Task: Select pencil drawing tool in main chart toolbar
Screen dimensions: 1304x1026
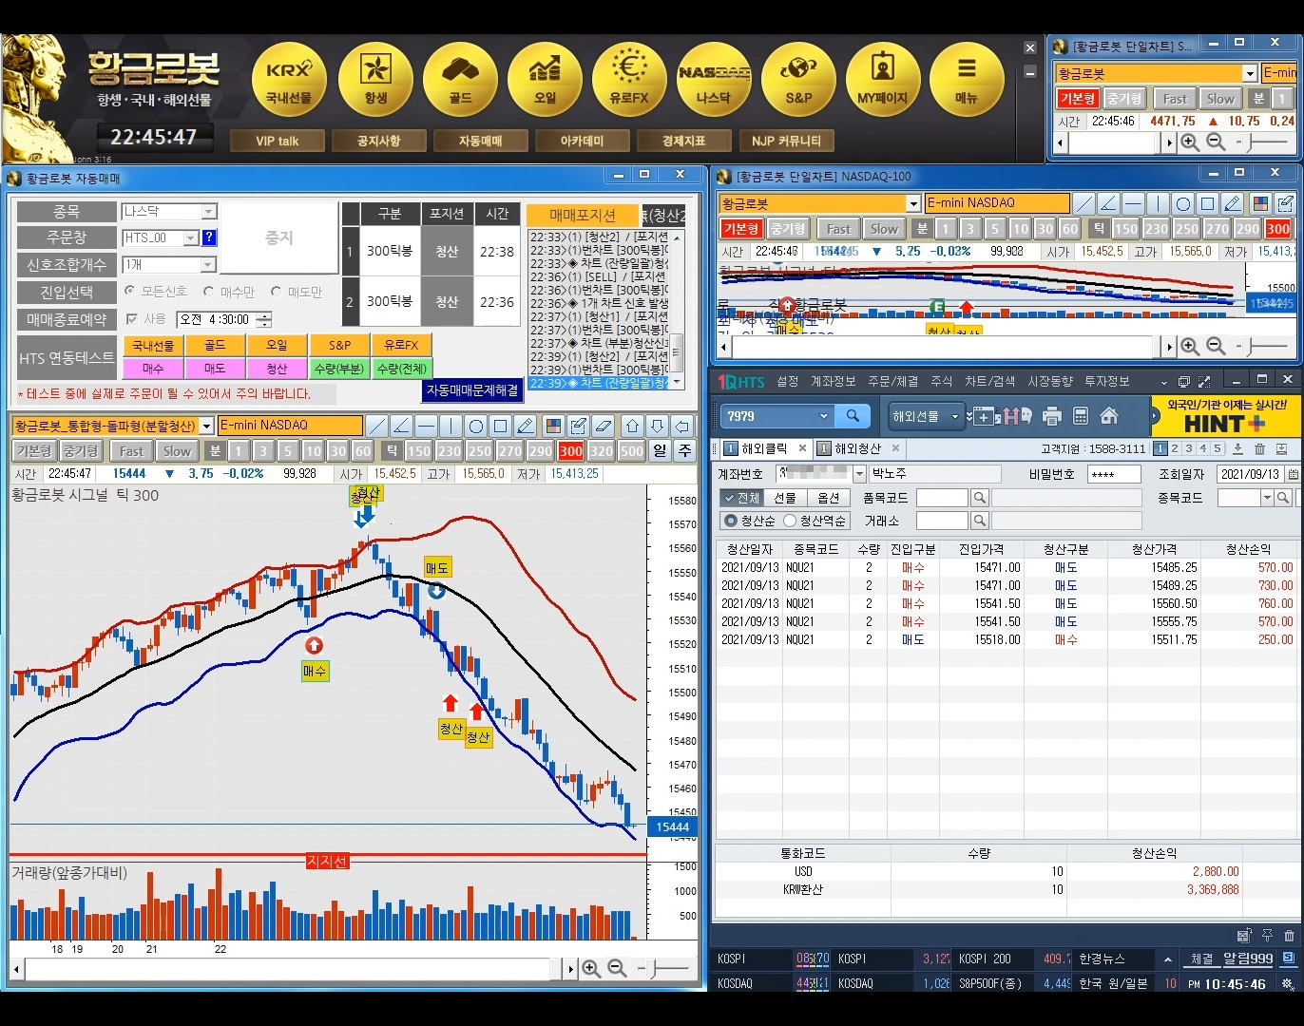Action: pos(526,426)
